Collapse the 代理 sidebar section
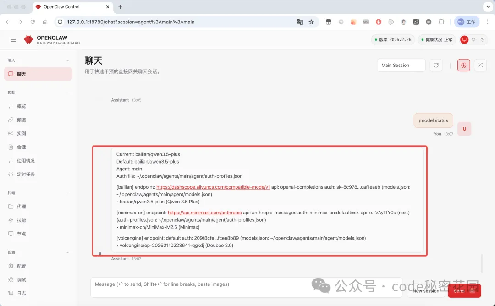The image size is (495, 306). pos(67,193)
